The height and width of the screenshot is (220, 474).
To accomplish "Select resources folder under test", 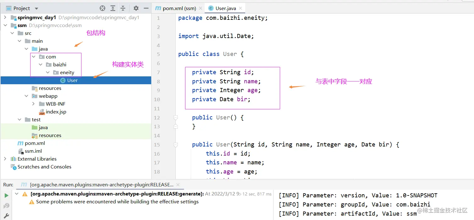I will point(50,135).
